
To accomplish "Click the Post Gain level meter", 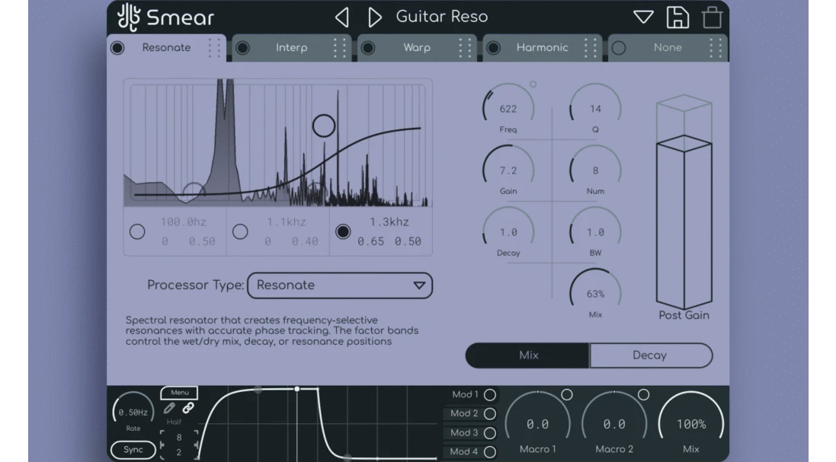I will (x=684, y=221).
